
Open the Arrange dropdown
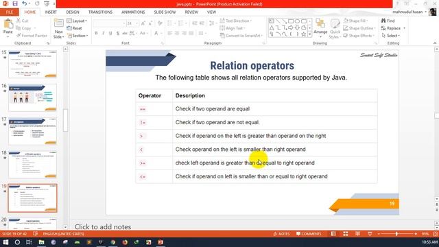320,28
